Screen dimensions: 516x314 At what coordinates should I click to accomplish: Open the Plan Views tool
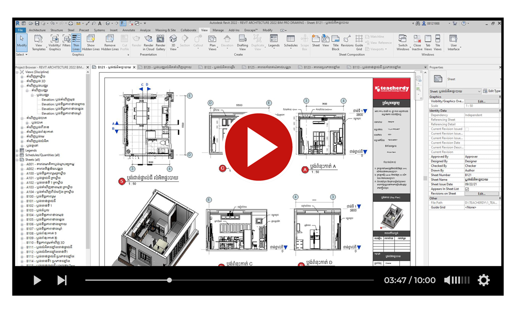point(213,43)
